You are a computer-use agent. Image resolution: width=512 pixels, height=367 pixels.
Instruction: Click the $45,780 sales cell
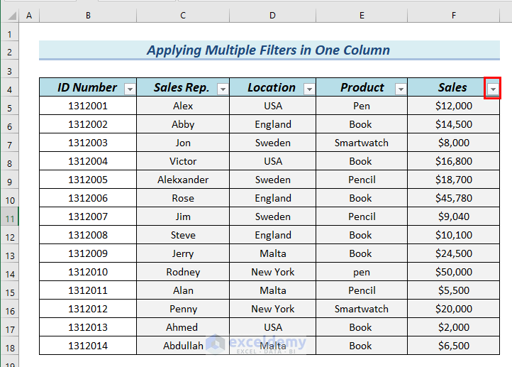[x=454, y=198]
